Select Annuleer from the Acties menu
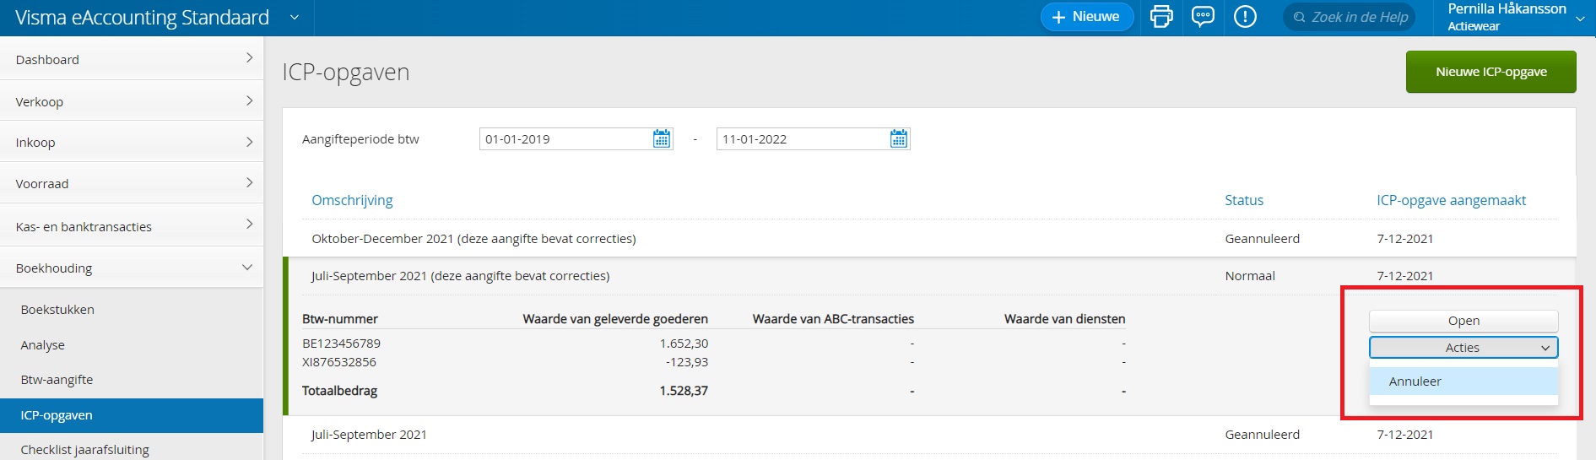 click(1415, 382)
